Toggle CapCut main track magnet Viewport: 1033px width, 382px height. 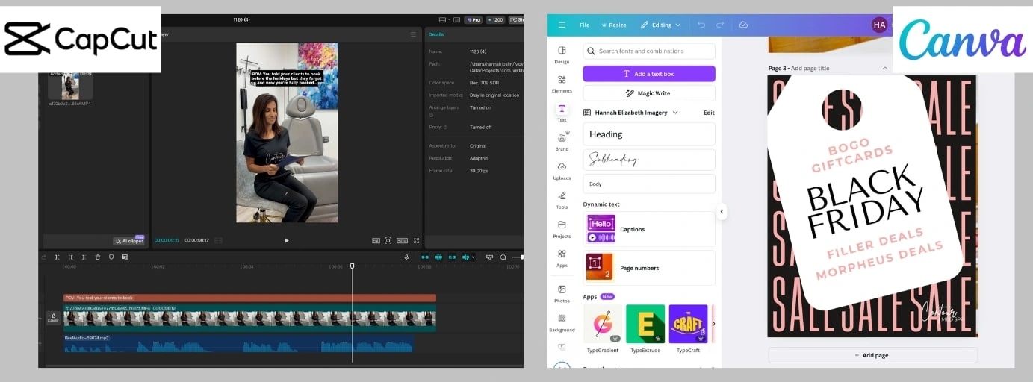pos(425,257)
